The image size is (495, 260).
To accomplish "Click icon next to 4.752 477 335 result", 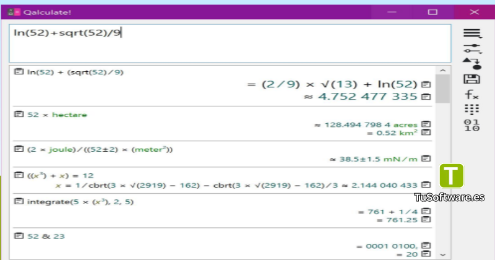I will 426,97.
